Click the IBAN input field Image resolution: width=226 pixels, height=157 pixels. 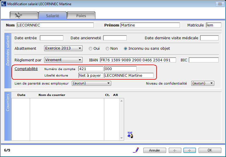[x=138, y=60]
